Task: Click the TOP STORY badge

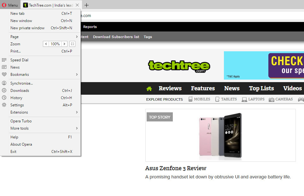Action: (160, 117)
